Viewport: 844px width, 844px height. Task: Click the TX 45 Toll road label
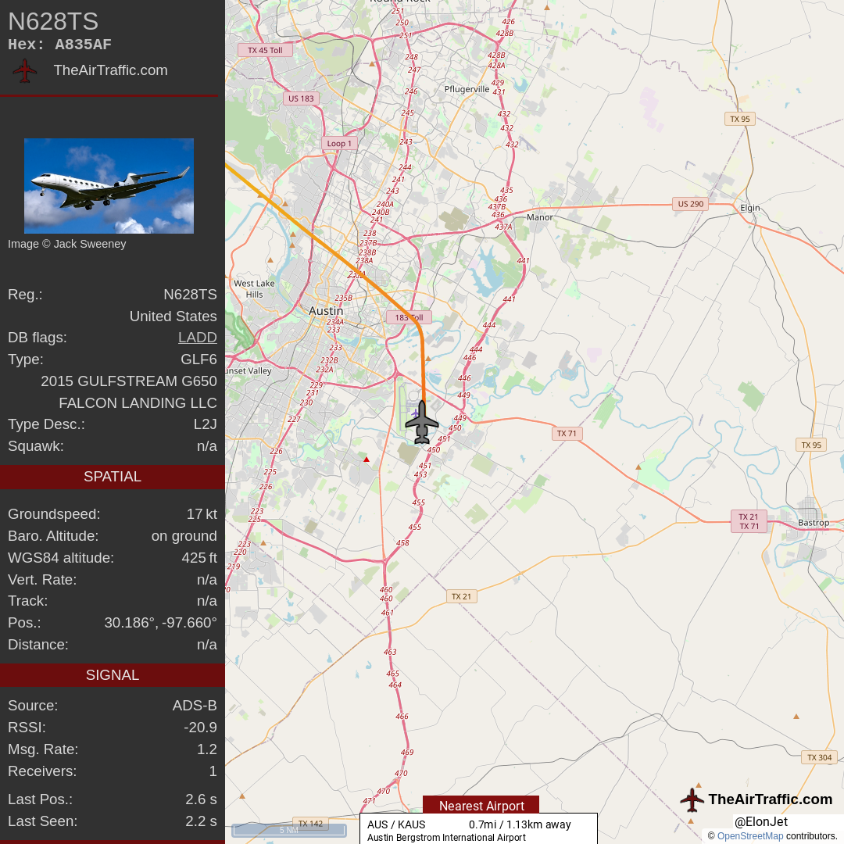tap(265, 50)
